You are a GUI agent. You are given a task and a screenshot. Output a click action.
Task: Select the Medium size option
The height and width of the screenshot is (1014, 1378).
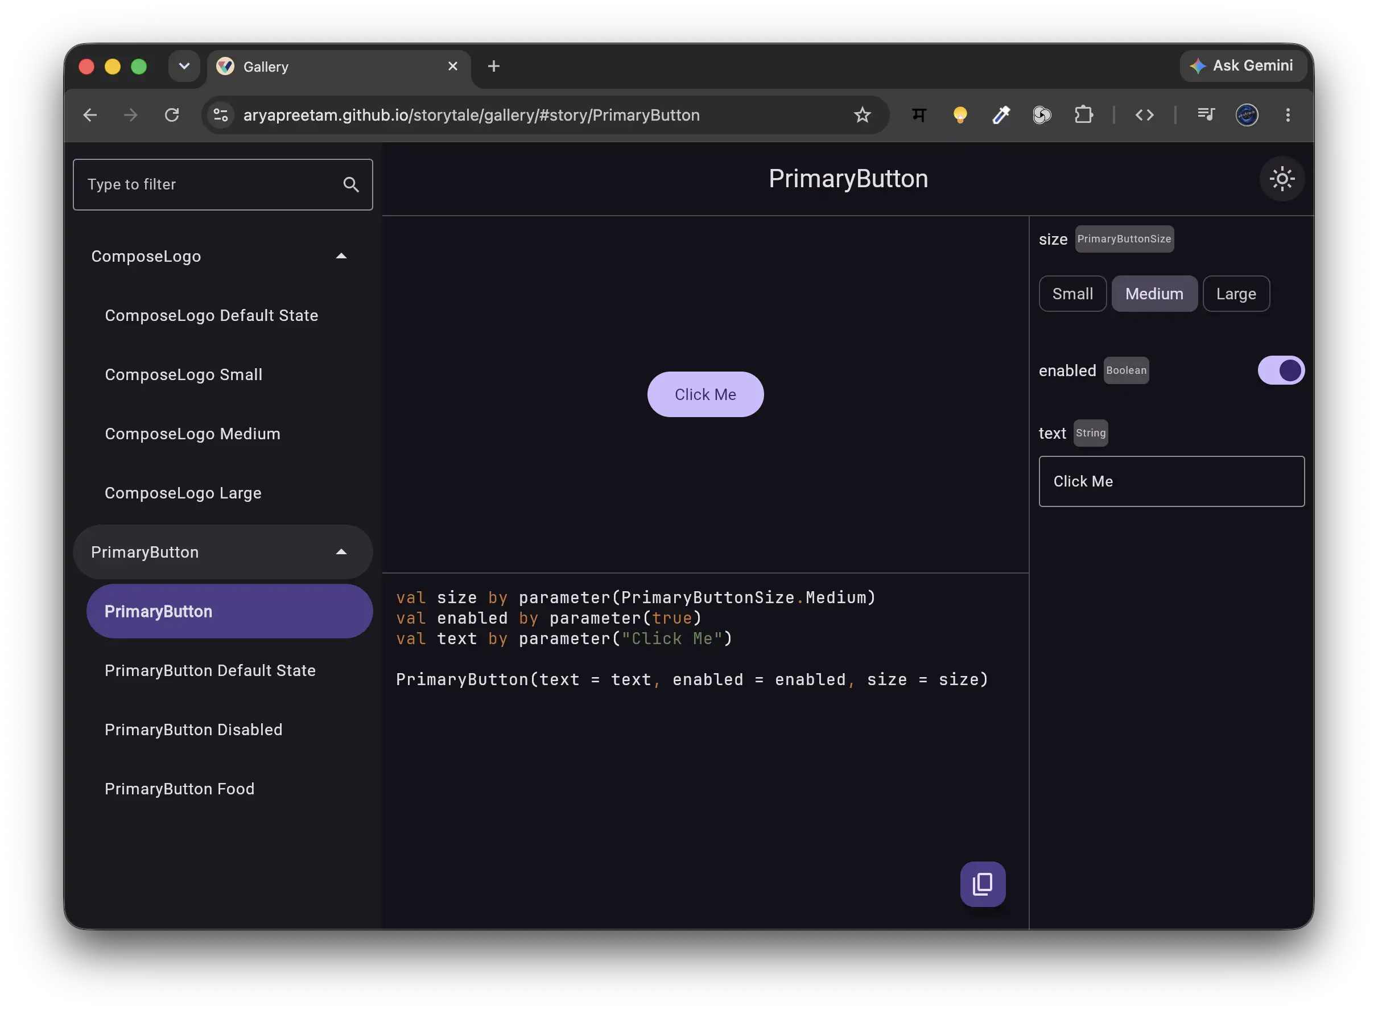[x=1154, y=294]
